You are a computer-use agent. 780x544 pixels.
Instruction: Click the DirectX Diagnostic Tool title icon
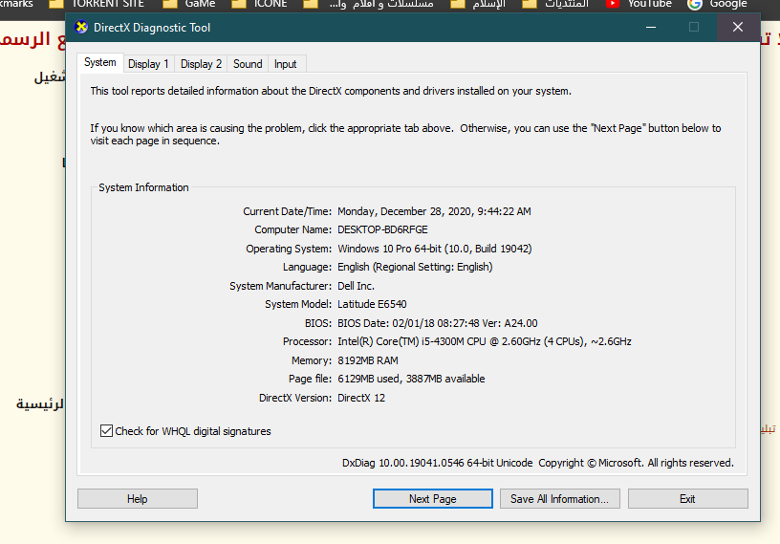(81, 27)
